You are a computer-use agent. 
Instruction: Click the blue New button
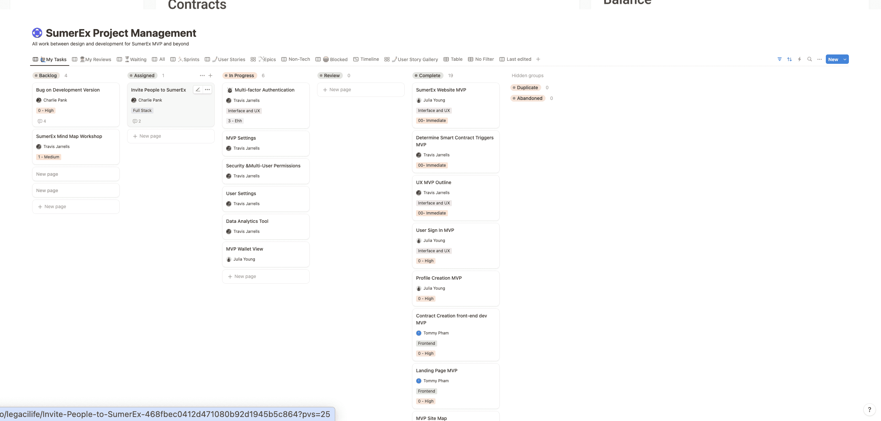click(833, 59)
